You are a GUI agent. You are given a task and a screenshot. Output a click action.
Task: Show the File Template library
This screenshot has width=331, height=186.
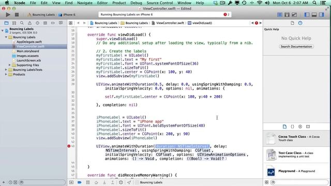click(284, 127)
